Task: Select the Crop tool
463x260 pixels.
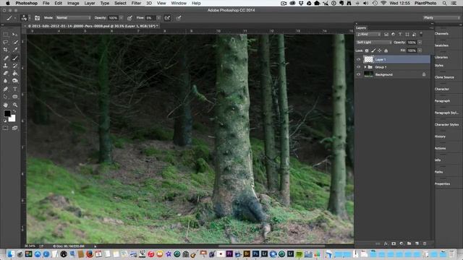Action: tap(6, 50)
